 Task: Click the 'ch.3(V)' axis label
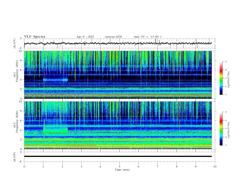(x=15, y=157)
